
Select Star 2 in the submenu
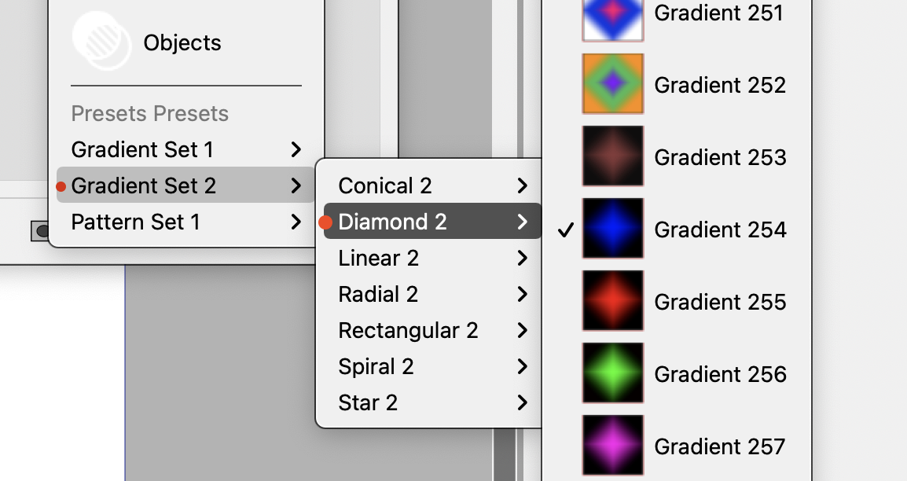tap(368, 402)
